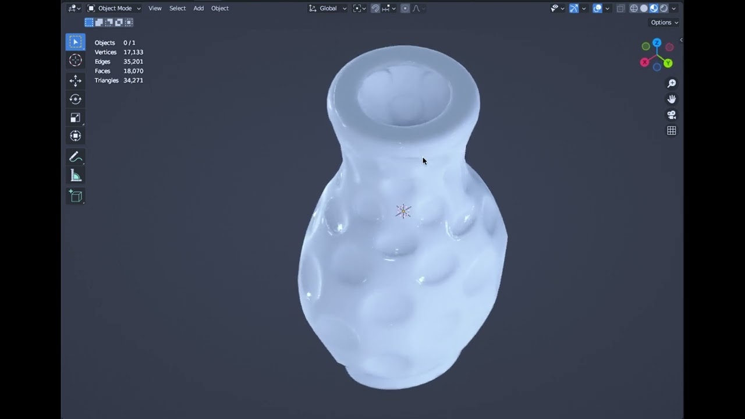Toggle X-ray mode
The height and width of the screenshot is (419, 745).
coord(620,8)
